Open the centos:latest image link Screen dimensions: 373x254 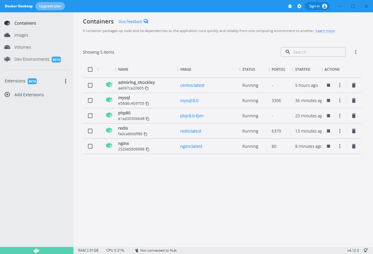tap(192, 85)
